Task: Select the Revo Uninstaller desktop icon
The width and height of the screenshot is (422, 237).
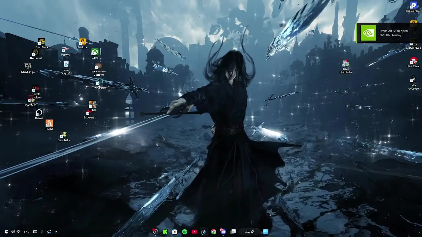Action: (346, 67)
